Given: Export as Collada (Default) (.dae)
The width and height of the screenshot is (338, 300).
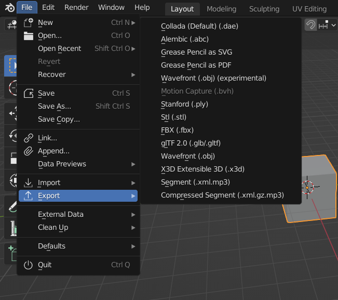Looking at the screenshot, I should [x=221, y=27].
